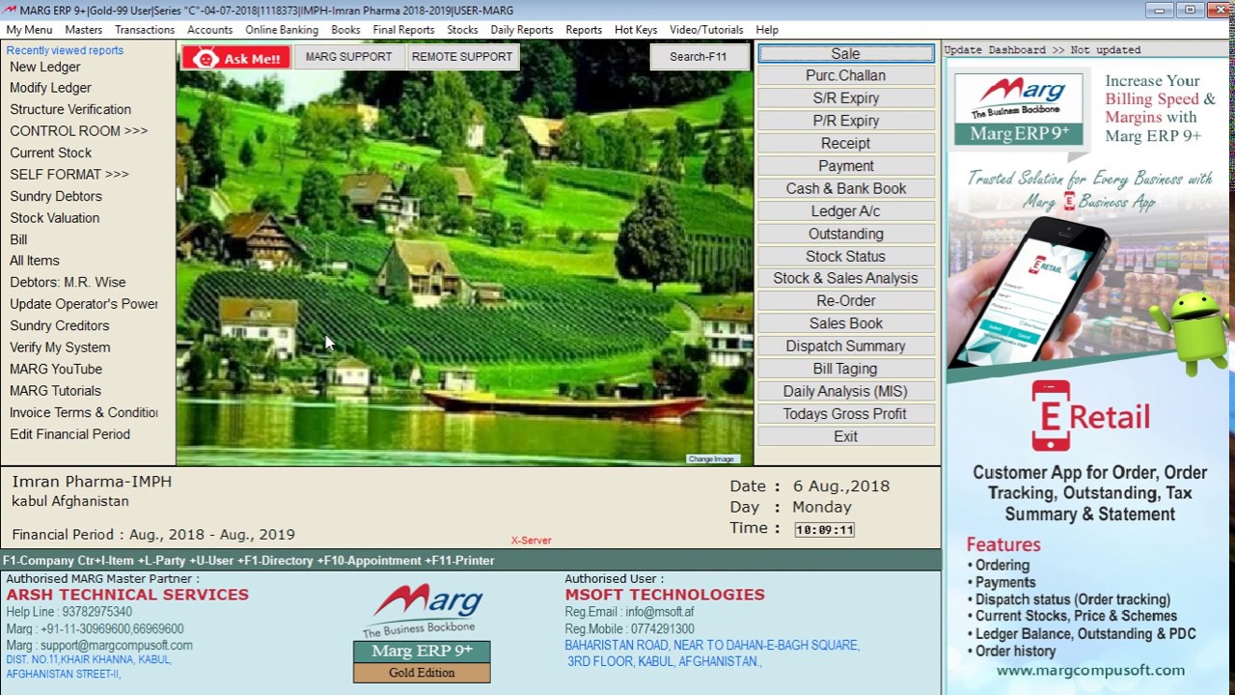Click the Change Image label on the wallpaper

point(712,459)
